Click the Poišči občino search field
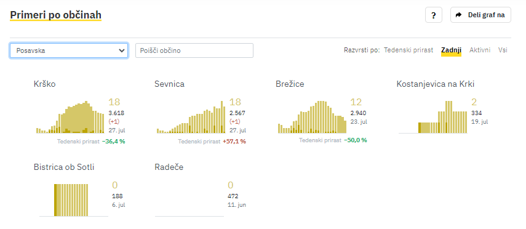526x229 pixels. point(194,50)
